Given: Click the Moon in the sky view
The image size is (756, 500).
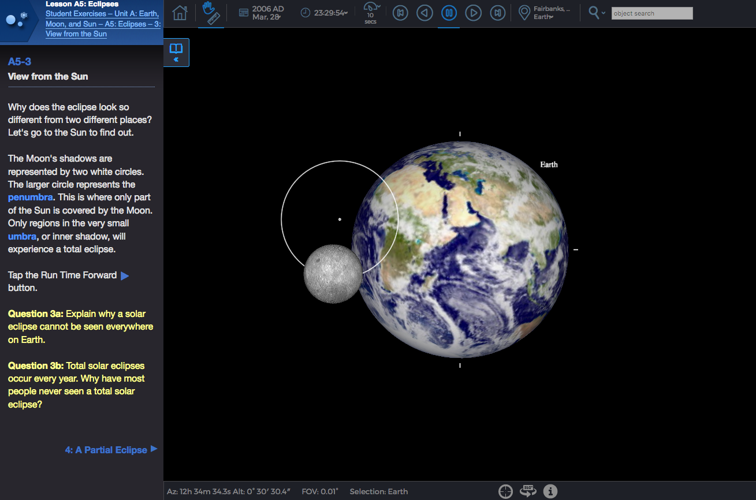Looking at the screenshot, I should point(332,274).
